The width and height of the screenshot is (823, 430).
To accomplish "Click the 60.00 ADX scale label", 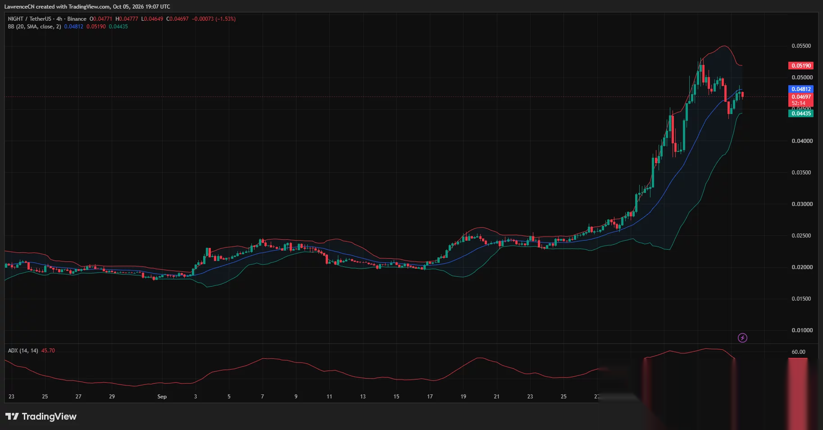I will click(798, 352).
